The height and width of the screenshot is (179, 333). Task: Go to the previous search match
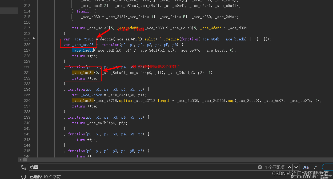tap(289, 167)
